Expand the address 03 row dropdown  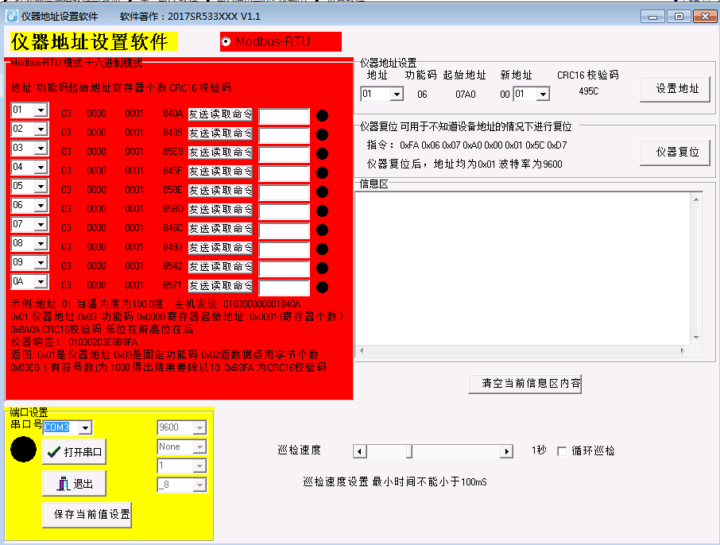coord(41,148)
